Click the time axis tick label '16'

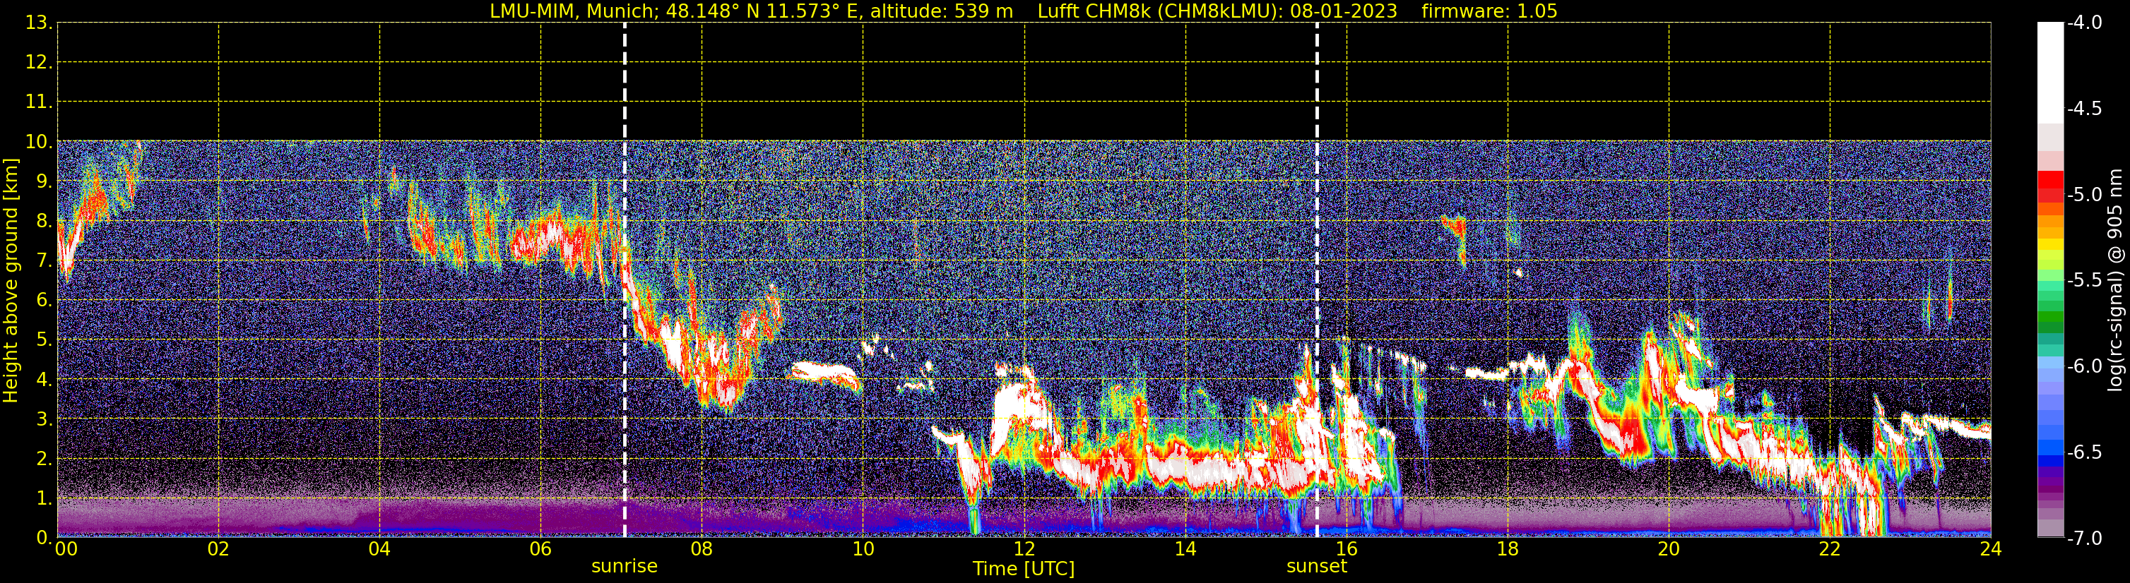1347,549
